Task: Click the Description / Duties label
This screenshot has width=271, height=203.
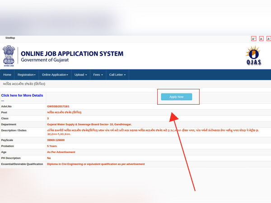Action: pos(14,130)
